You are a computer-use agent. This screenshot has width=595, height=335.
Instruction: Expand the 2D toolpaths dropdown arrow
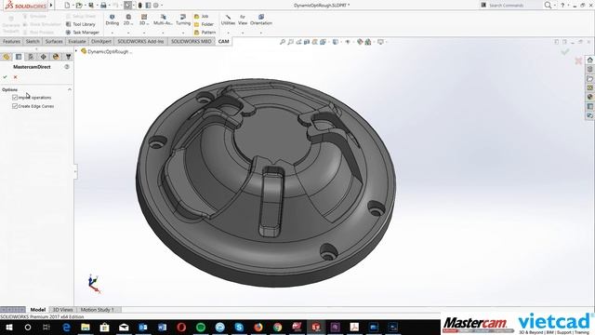[128, 33]
